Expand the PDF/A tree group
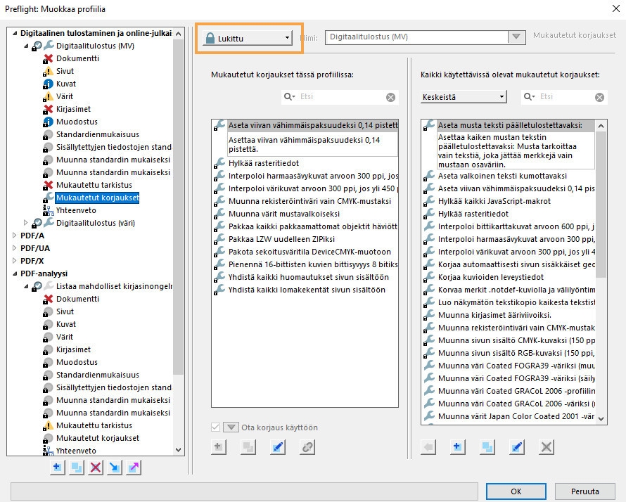Viewport: 626px width, 502px height. pyautogui.click(x=14, y=236)
